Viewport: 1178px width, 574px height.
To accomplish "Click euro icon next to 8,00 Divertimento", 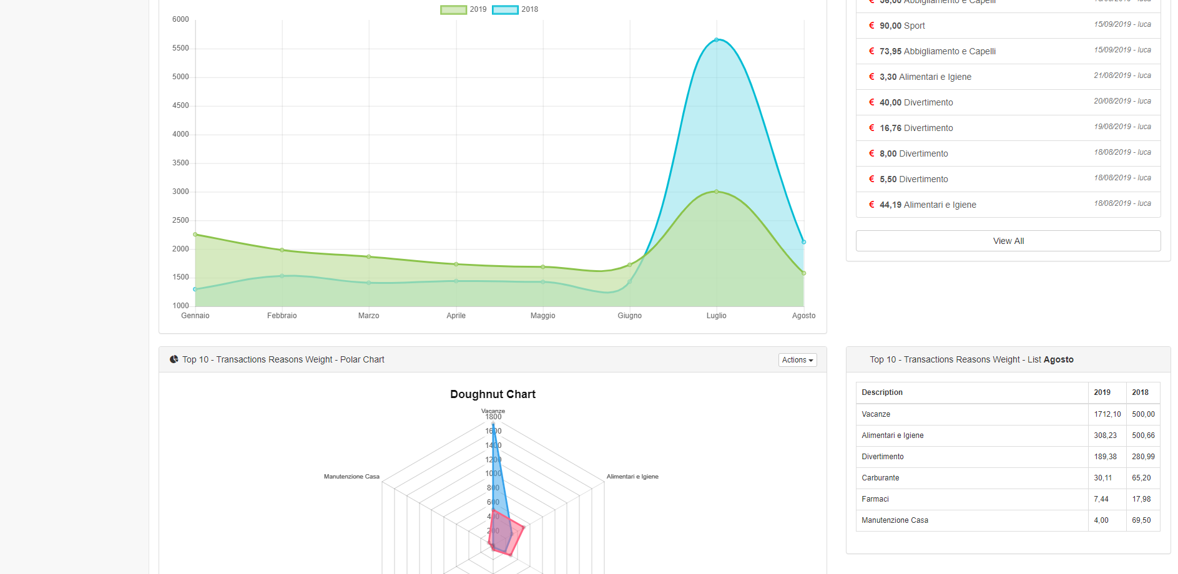I will 871,153.
